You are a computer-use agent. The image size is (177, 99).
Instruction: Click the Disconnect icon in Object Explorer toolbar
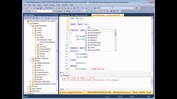click(37, 18)
